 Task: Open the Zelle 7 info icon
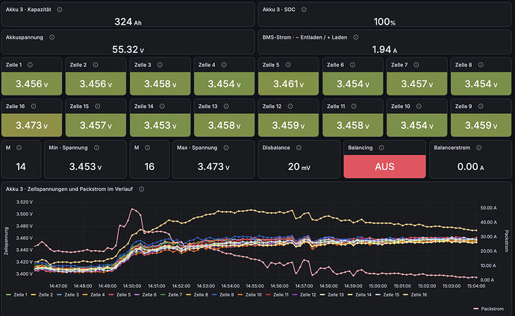(x=416, y=65)
